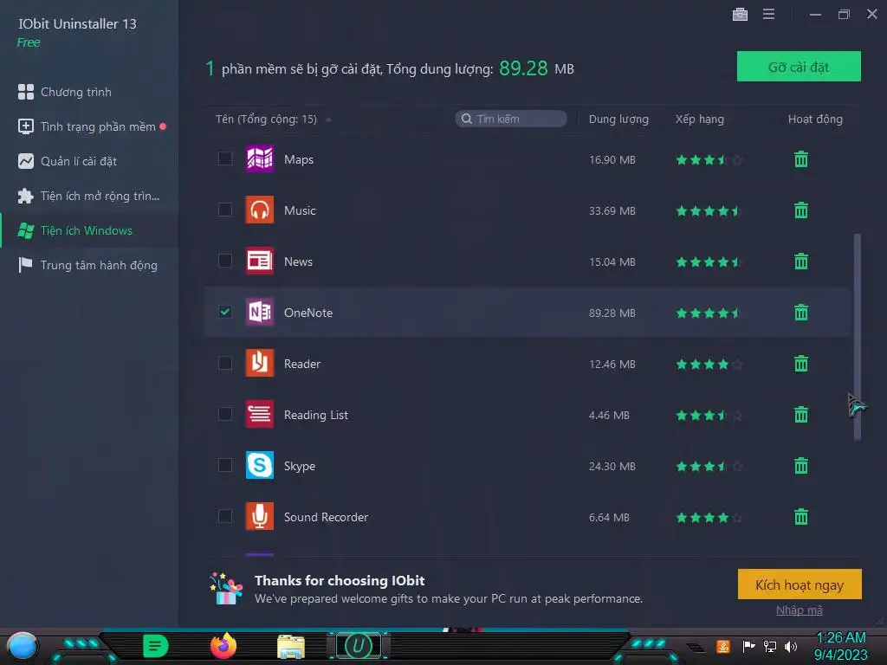Click the green Gỡ cài đặt button
Screen dimensions: 887x665
point(799,67)
